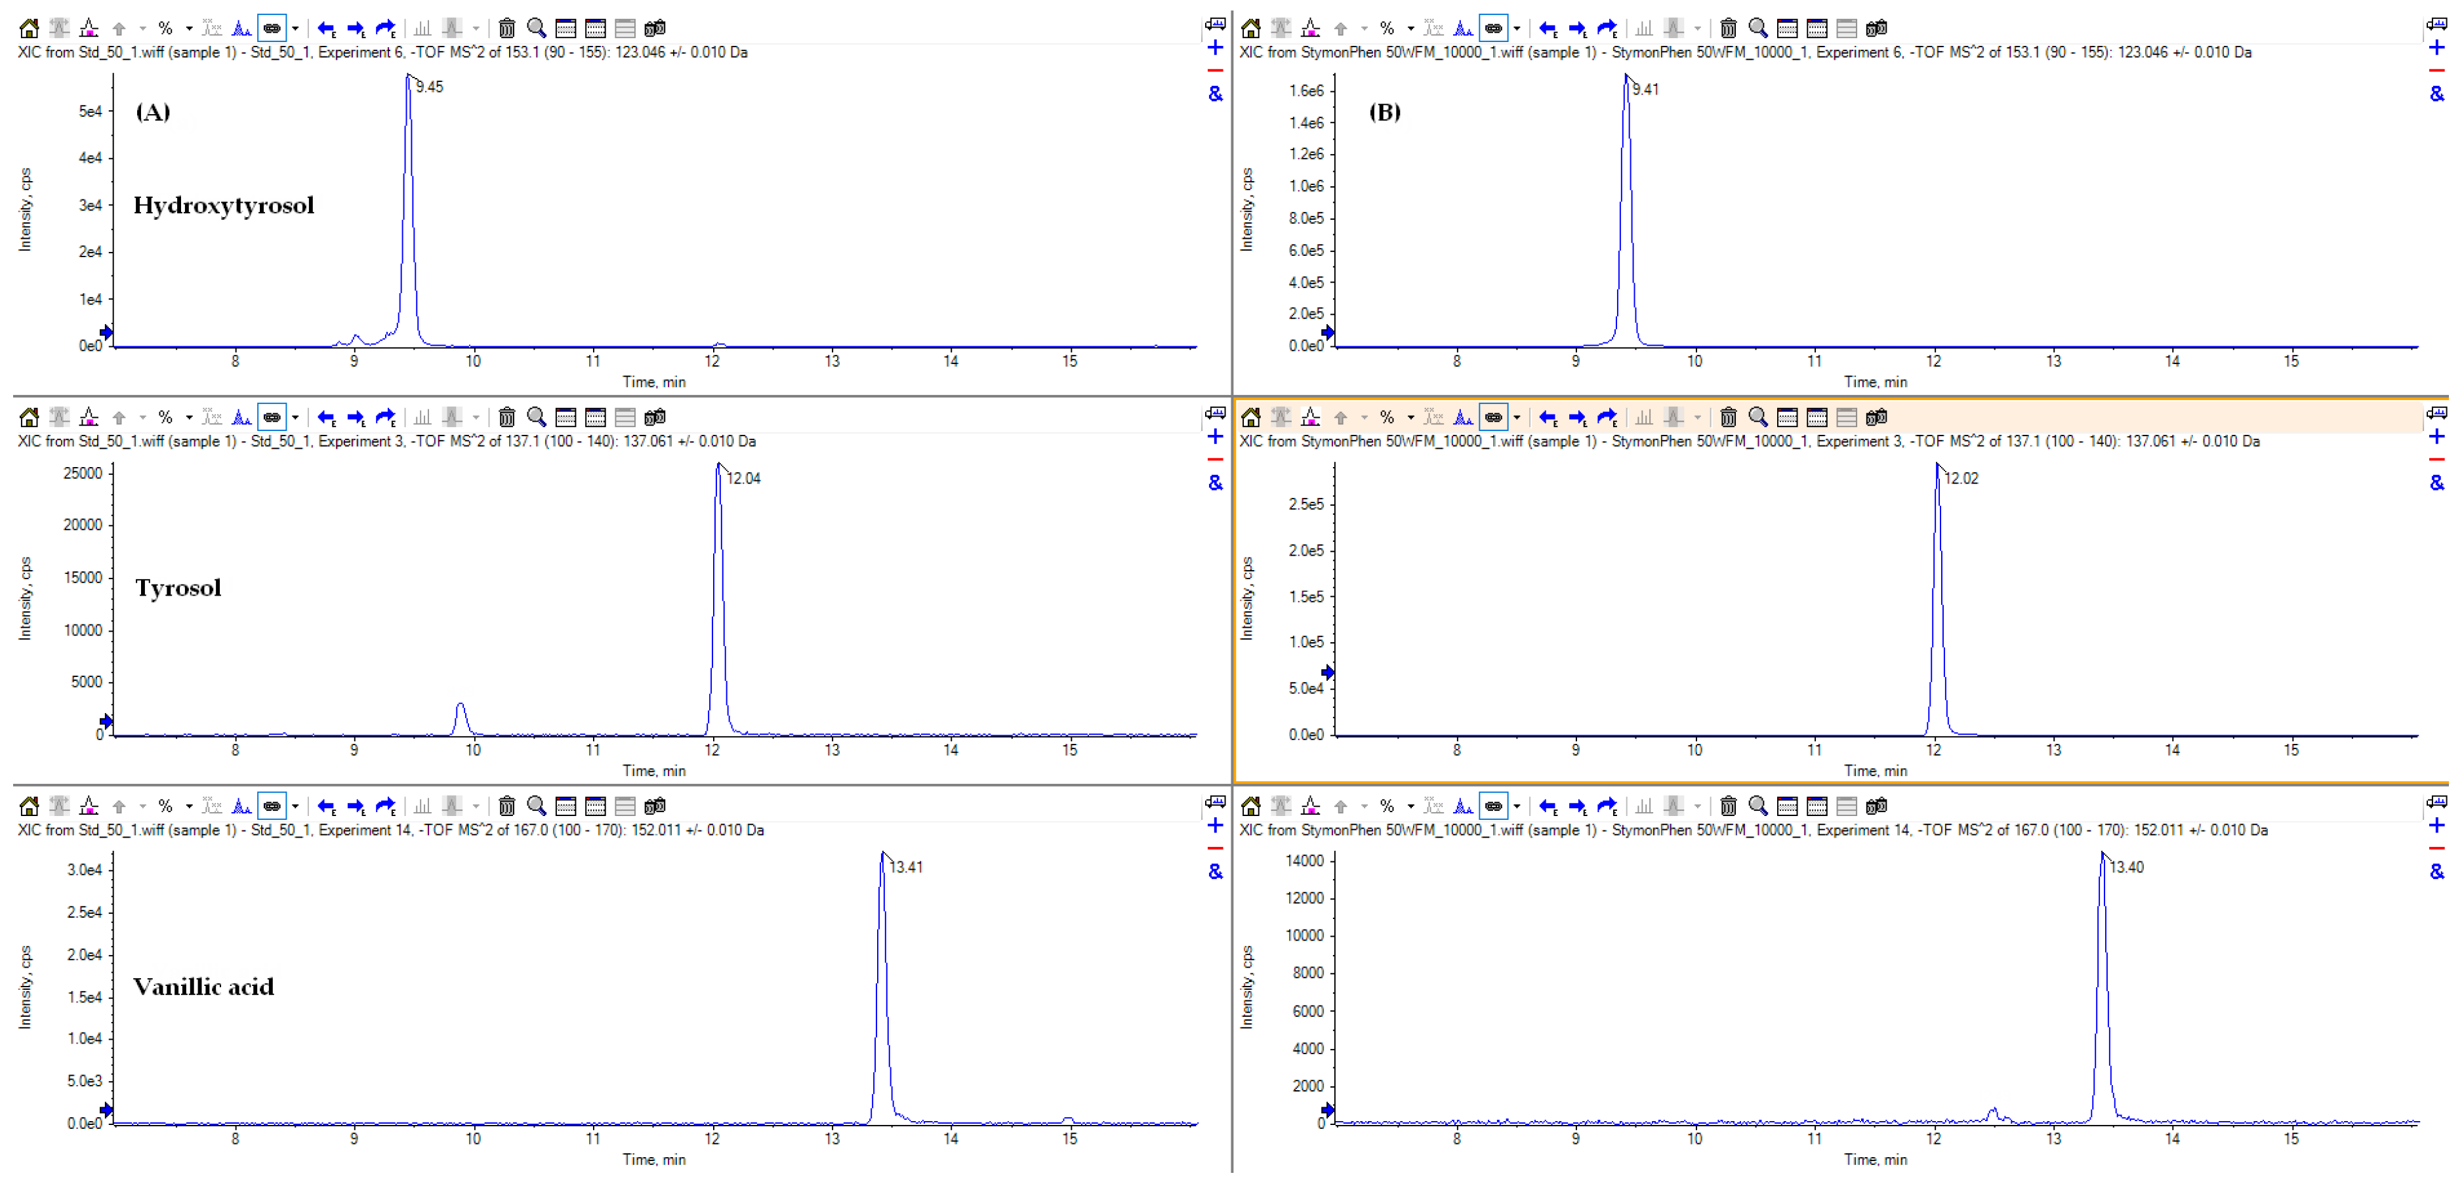Click curved forward arrow in Tyrosol standard pane
The image size is (2464, 1186).
(x=386, y=417)
